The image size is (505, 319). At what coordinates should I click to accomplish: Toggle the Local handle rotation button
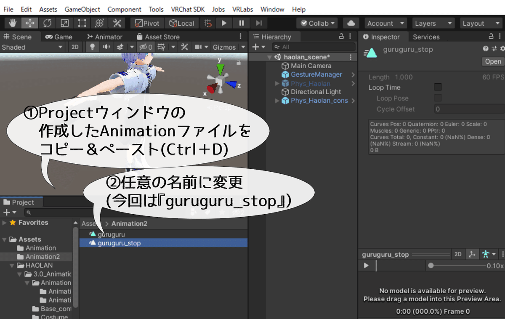tap(181, 23)
